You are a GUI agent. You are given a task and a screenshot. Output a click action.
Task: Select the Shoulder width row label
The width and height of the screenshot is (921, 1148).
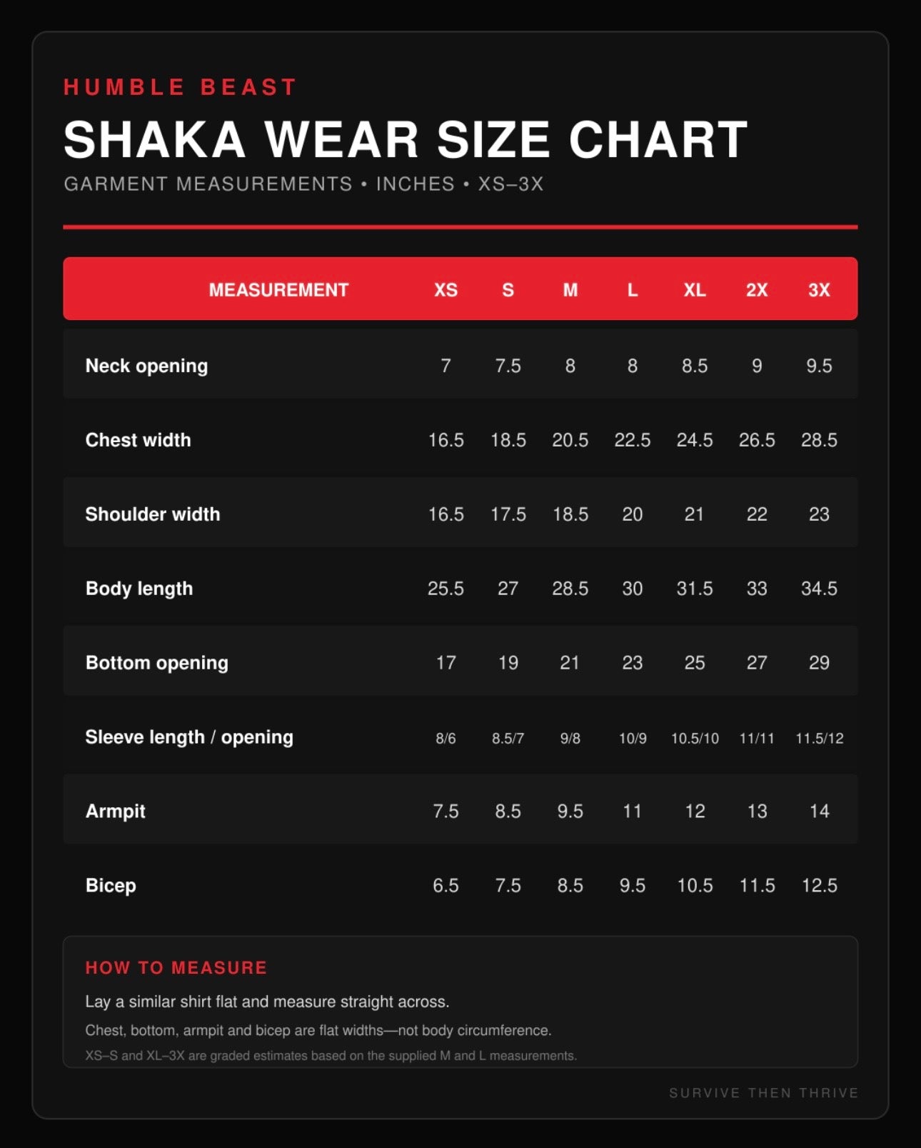[153, 514]
